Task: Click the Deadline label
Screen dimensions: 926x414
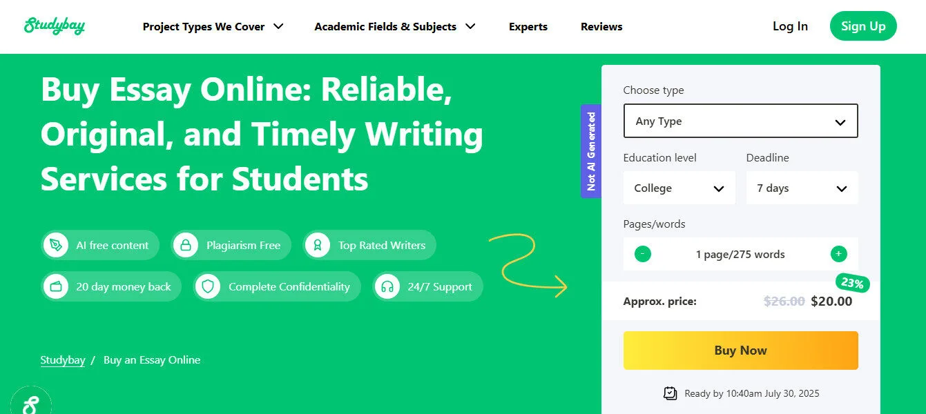Action: pos(767,158)
